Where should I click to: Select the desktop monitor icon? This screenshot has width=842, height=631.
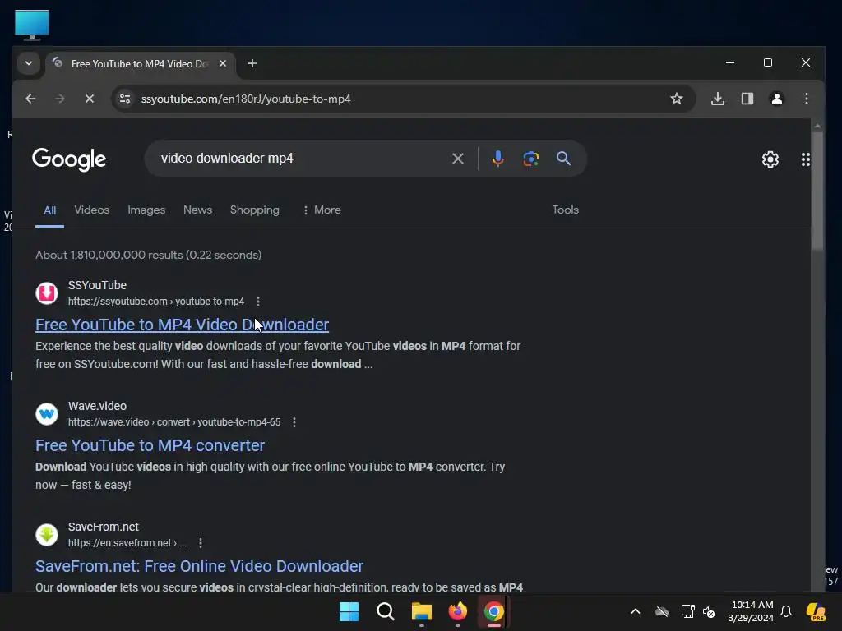tap(32, 25)
